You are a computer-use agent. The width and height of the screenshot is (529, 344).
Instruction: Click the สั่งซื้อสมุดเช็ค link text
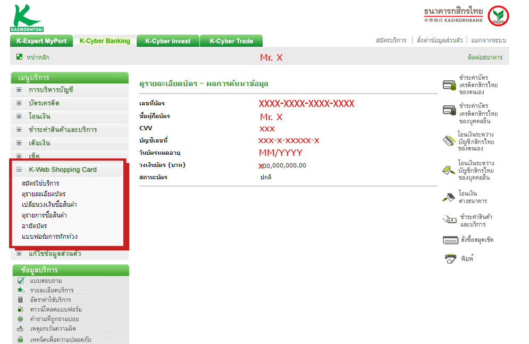[x=477, y=240]
